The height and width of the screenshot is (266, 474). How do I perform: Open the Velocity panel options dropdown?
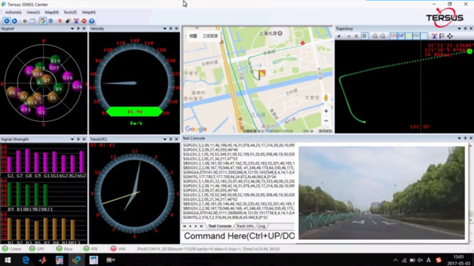(x=164, y=29)
